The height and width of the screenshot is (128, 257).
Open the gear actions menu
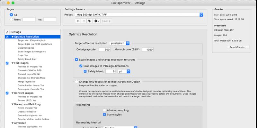pyautogui.click(x=96, y=21)
